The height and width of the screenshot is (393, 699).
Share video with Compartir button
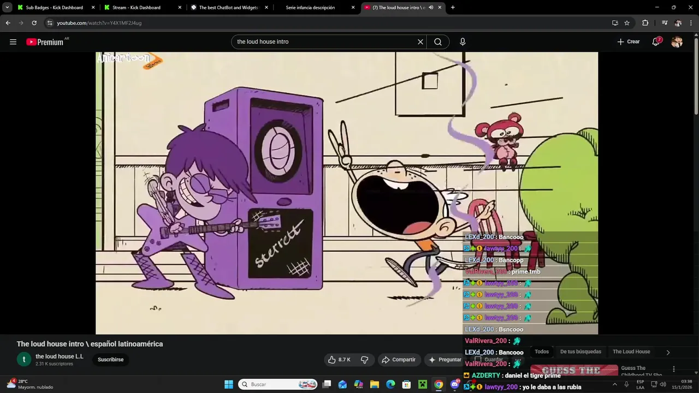pyautogui.click(x=399, y=360)
